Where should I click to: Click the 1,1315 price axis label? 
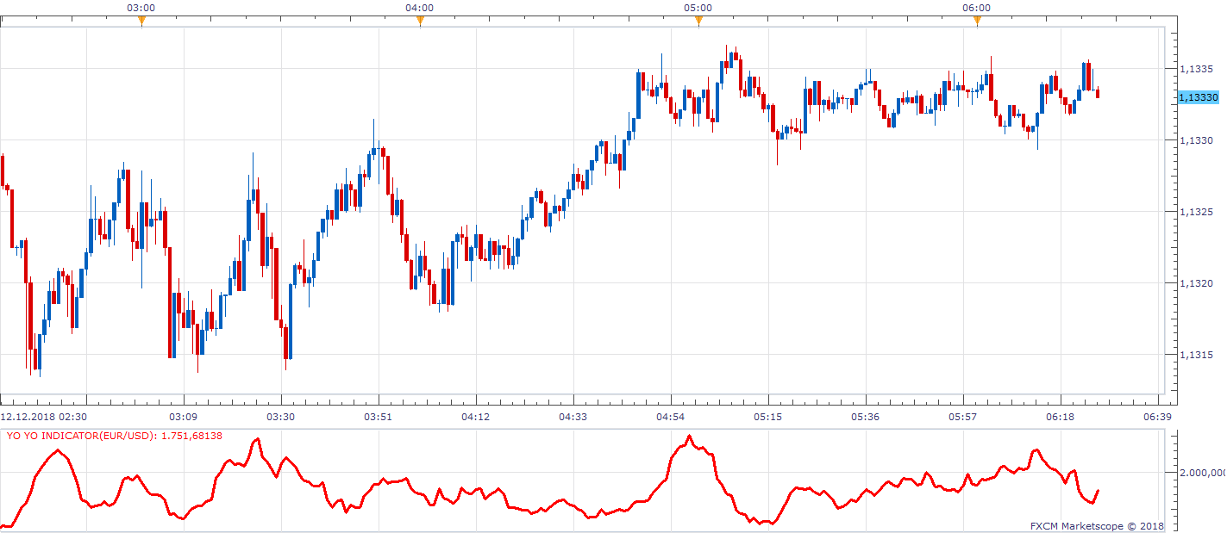(1197, 354)
